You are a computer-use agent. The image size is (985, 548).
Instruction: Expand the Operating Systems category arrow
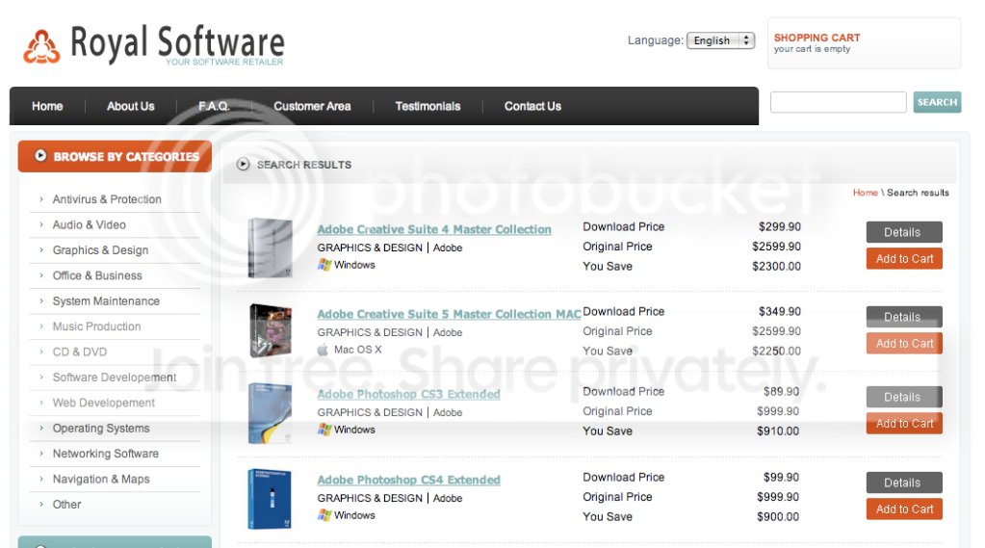(41, 428)
